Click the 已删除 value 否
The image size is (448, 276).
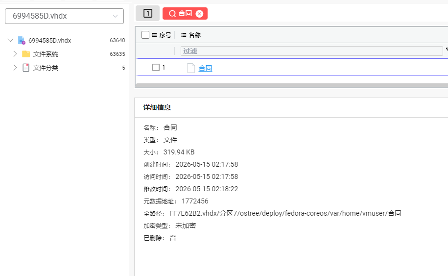[x=173, y=238]
